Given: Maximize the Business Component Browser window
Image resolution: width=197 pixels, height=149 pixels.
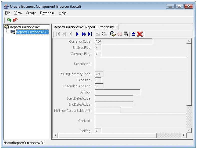Looking at the screenshot, I should [x=180, y=6].
